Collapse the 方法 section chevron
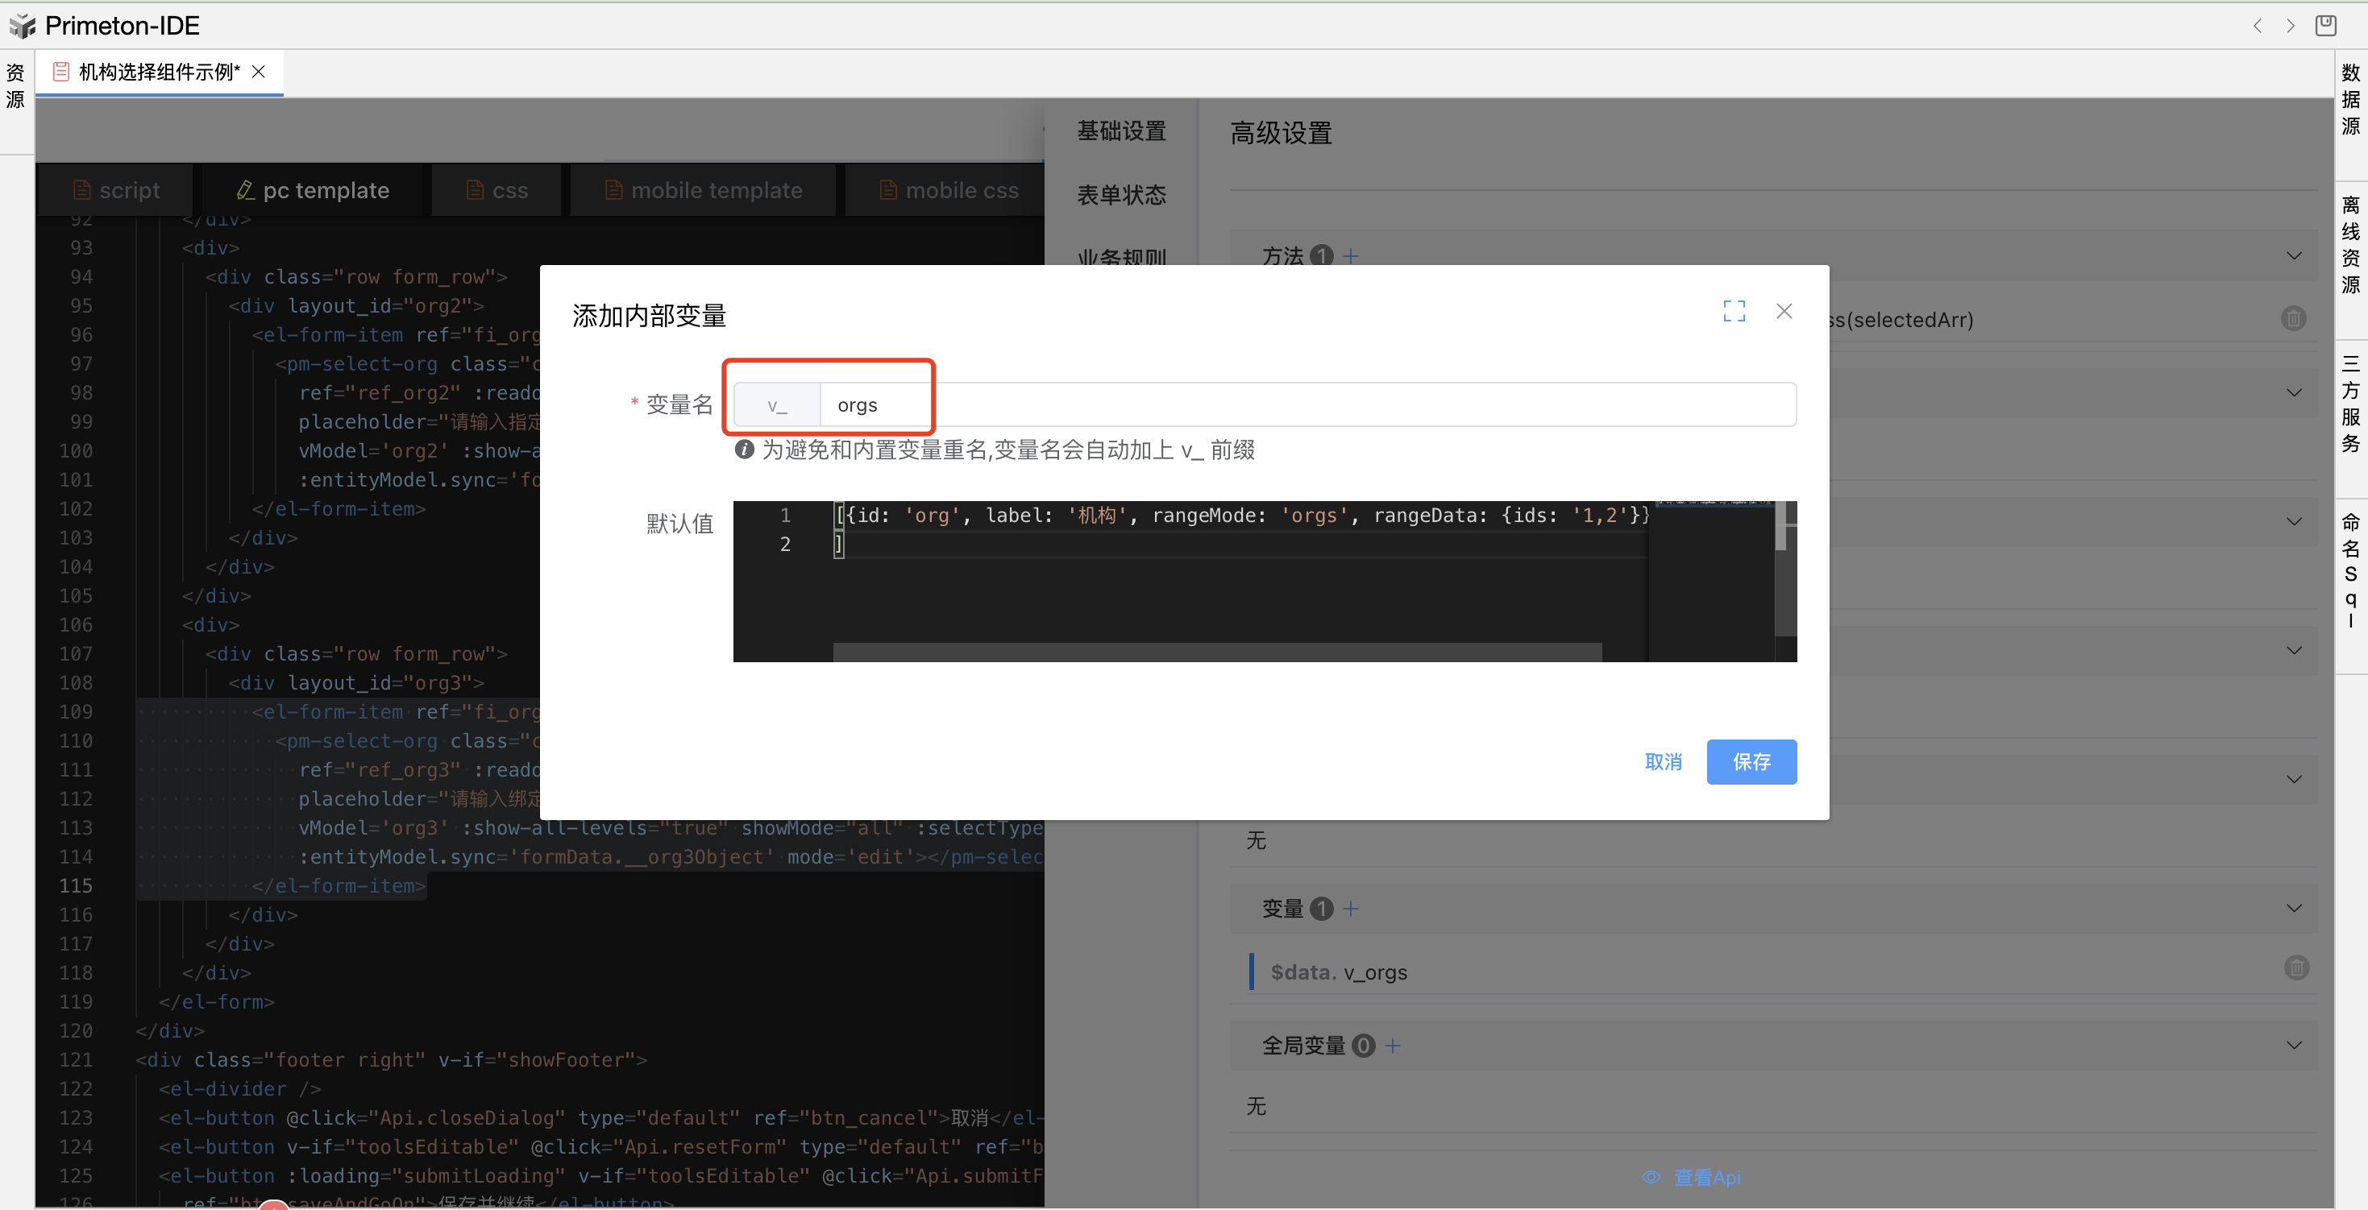Screen dimensions: 2368x1210 (2294, 256)
